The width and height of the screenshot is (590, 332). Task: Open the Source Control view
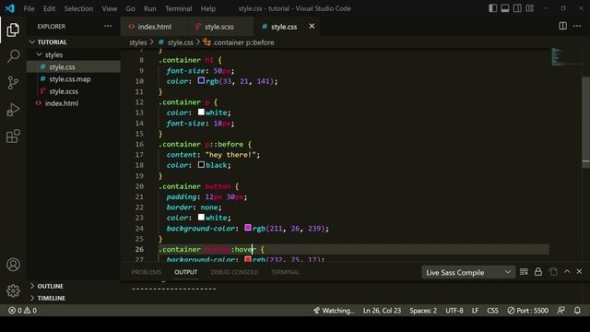pos(13,82)
